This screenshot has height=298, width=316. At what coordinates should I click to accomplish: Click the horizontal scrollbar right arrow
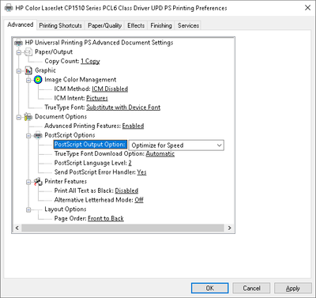229,228
